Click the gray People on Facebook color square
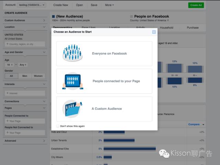The width and height of the screenshot is (220, 165). click(131, 16)
